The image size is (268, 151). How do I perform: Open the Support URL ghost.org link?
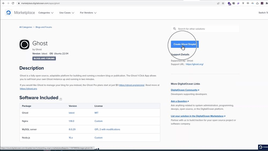[x=195, y=64]
